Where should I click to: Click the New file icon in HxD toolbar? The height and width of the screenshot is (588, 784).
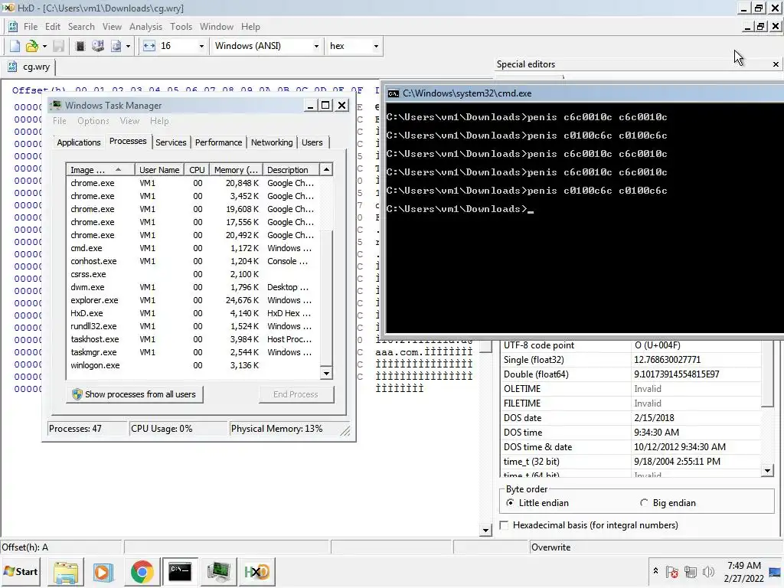tap(15, 46)
